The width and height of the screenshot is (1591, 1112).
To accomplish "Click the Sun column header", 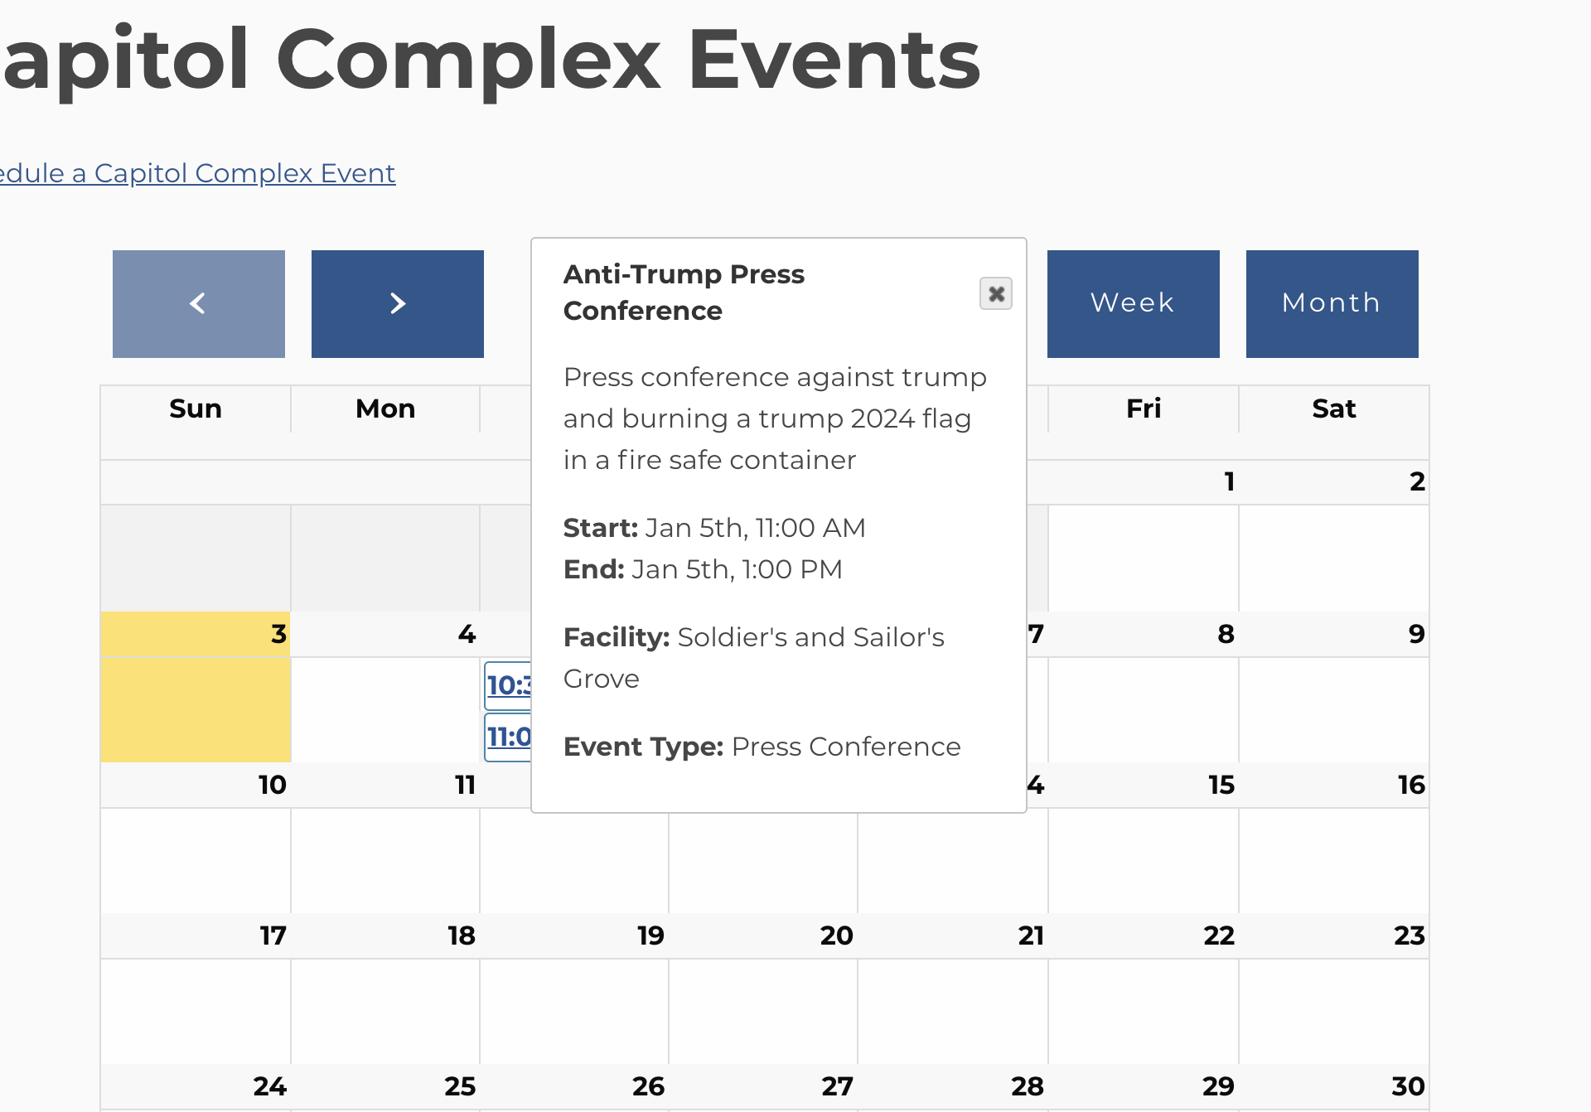I will point(196,409).
